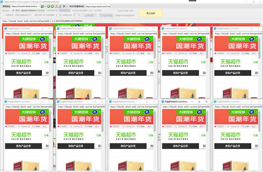
Task: Click the full item URL text below toolbar
Action: [43, 21]
